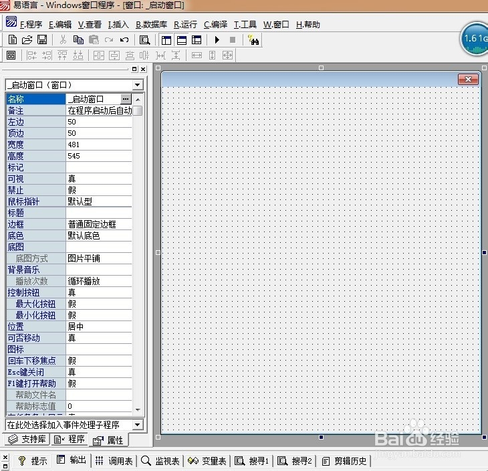This screenshot has height=471, width=488.
Task: Open the T.工具 menu
Action: (245, 25)
